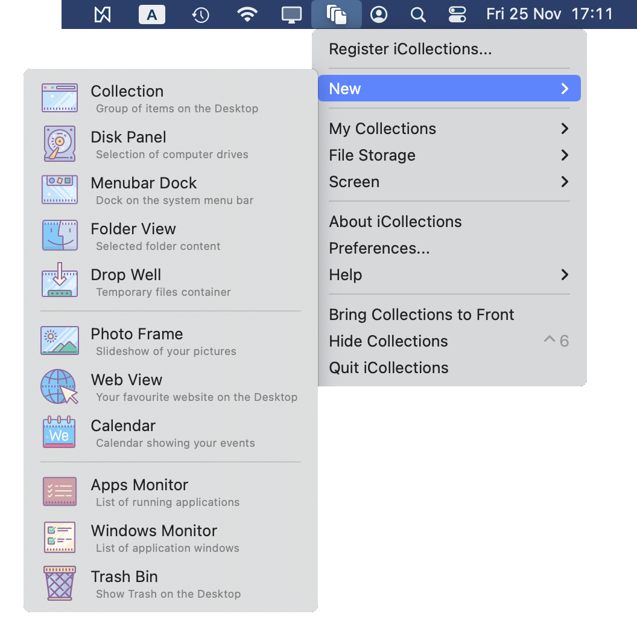
Task: Click 'Group of items on the Desktop' text
Action: pyautogui.click(x=177, y=109)
